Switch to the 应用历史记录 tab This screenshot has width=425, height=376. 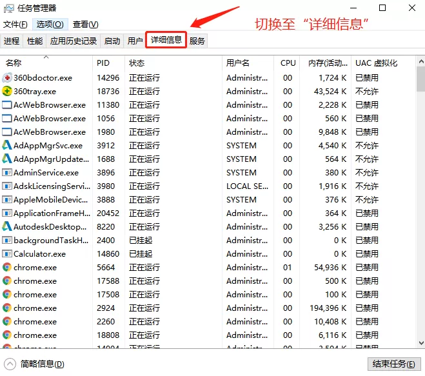(x=73, y=41)
